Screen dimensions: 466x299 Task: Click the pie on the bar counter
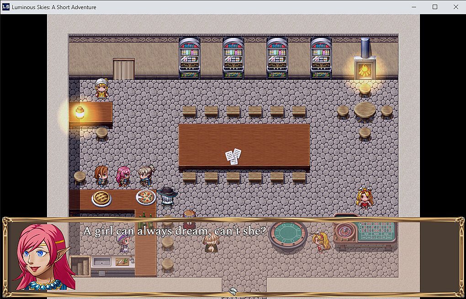[101, 198]
